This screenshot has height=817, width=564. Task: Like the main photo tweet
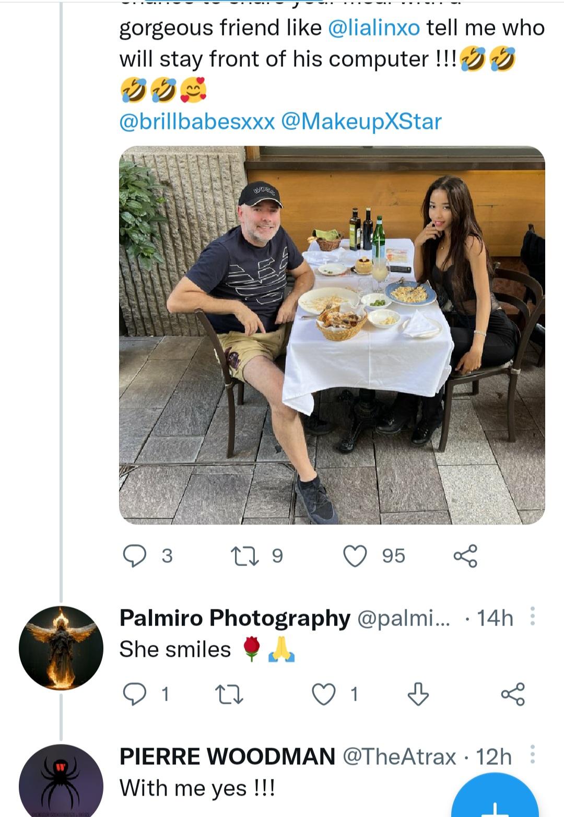click(x=355, y=556)
